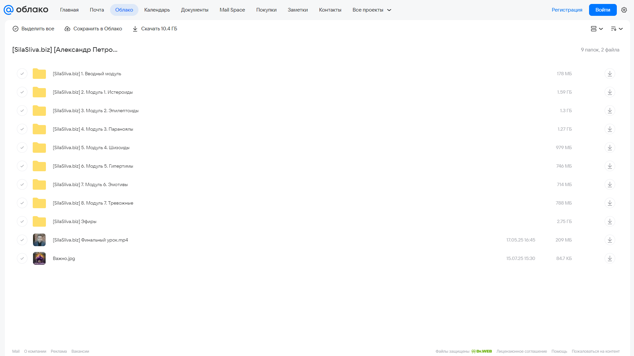Click download icon for Финальный урок.mp4
This screenshot has height=356, width=634.
coord(610,240)
